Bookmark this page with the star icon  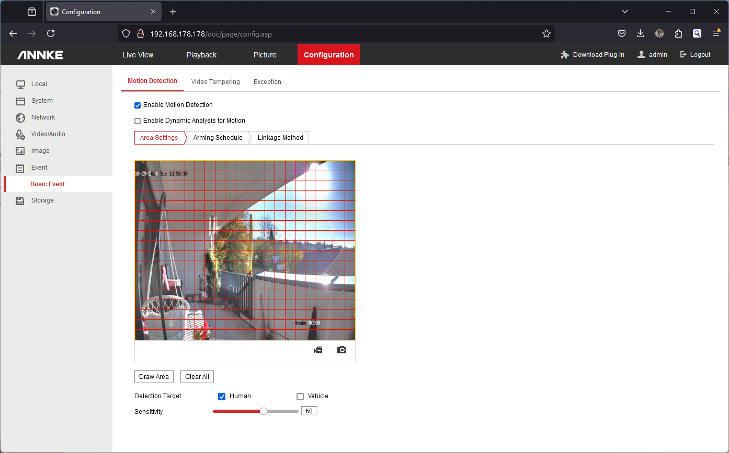[x=546, y=33]
